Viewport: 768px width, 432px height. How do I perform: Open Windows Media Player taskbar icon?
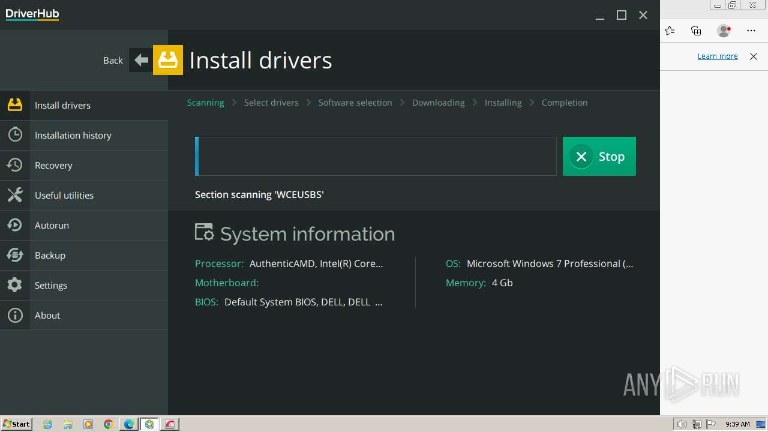point(88,424)
